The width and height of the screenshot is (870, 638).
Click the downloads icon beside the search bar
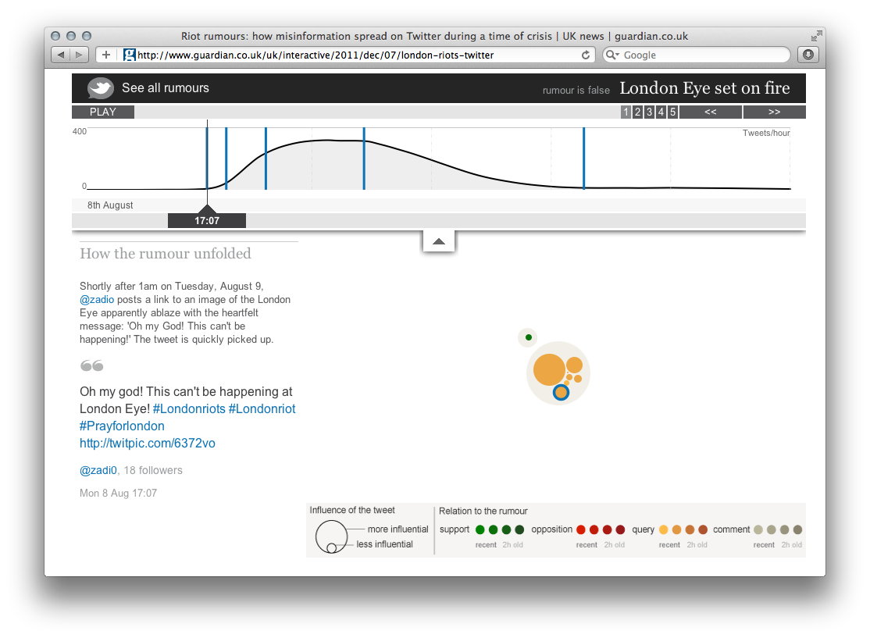pyautogui.click(x=808, y=55)
